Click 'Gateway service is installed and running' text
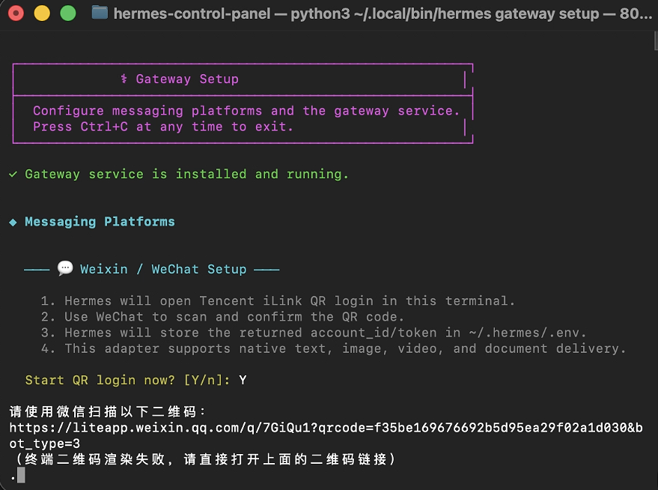Viewport: 658px width, 490px height. (186, 175)
